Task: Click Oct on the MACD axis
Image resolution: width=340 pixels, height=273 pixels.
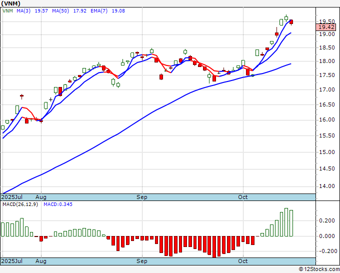Action: click(x=243, y=261)
